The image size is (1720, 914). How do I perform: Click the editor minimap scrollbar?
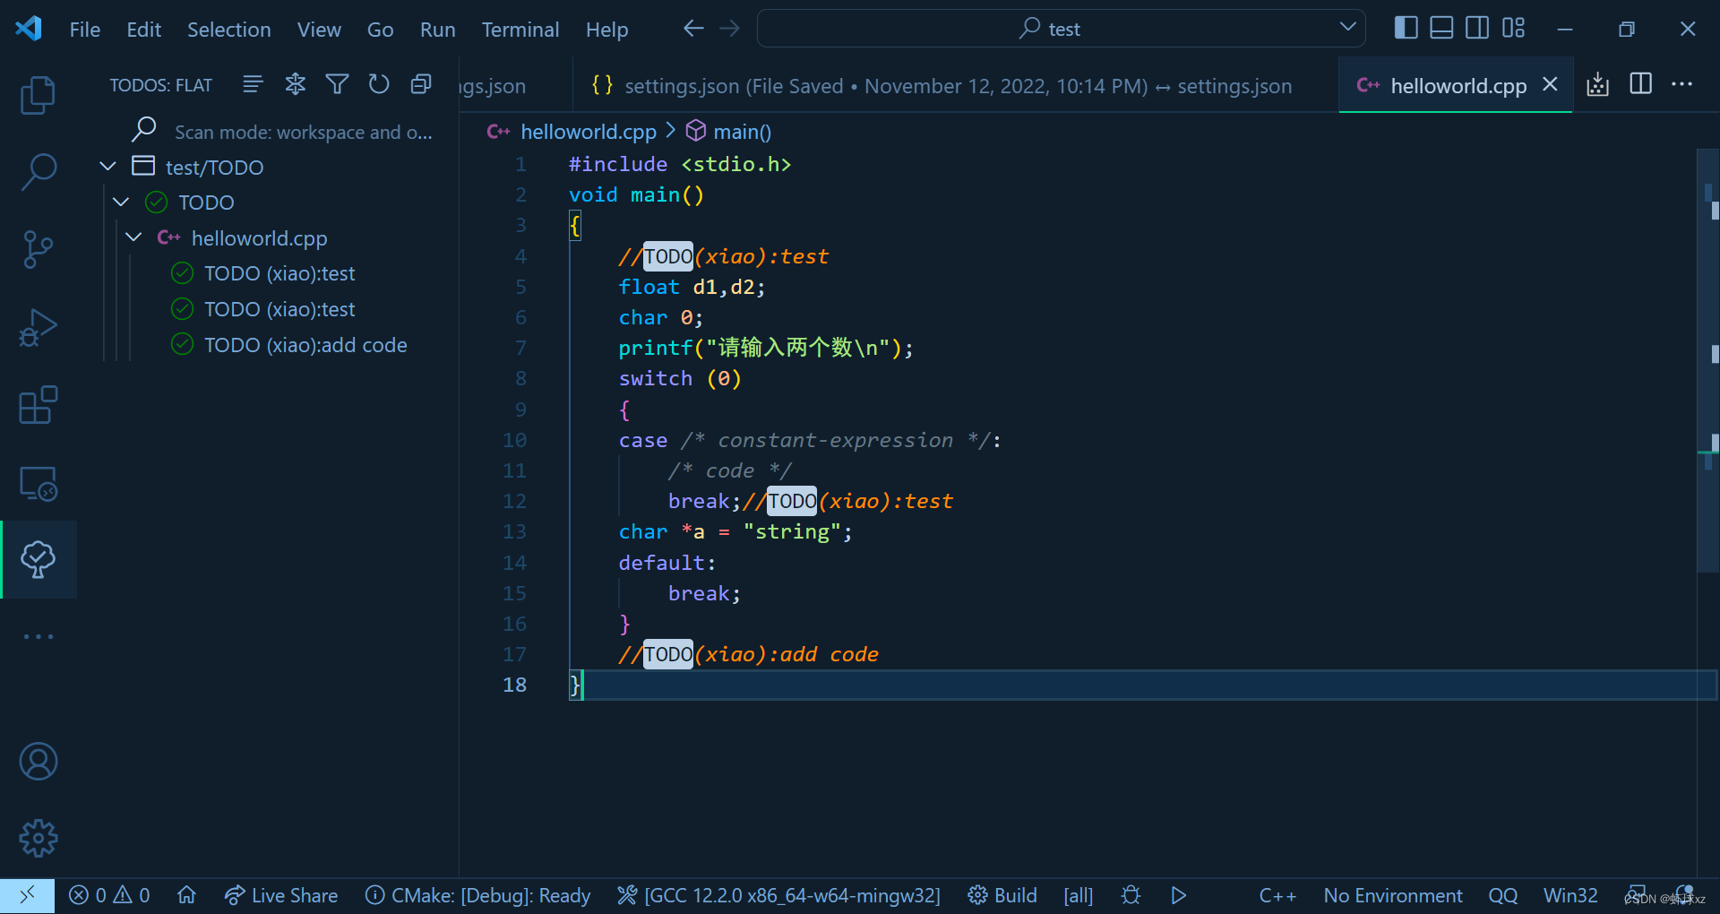point(1708,358)
